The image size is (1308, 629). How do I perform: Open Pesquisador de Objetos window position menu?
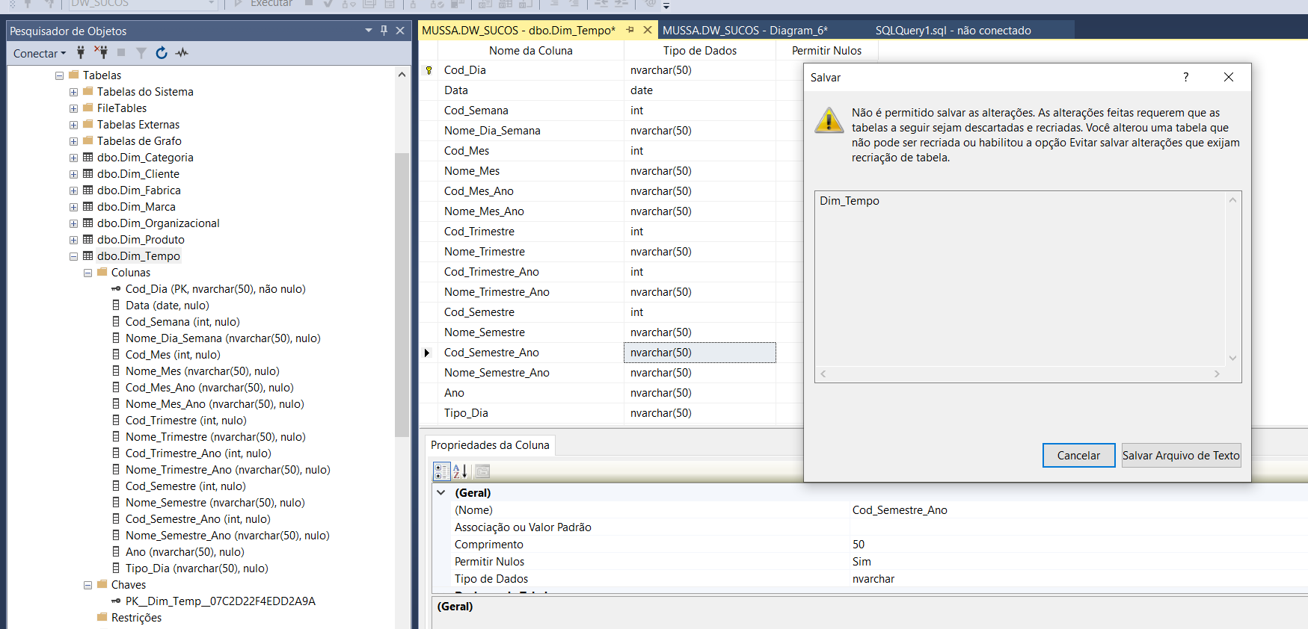pyautogui.click(x=369, y=31)
